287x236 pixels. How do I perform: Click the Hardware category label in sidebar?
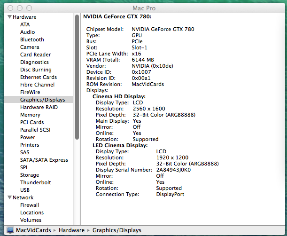click(x=24, y=17)
